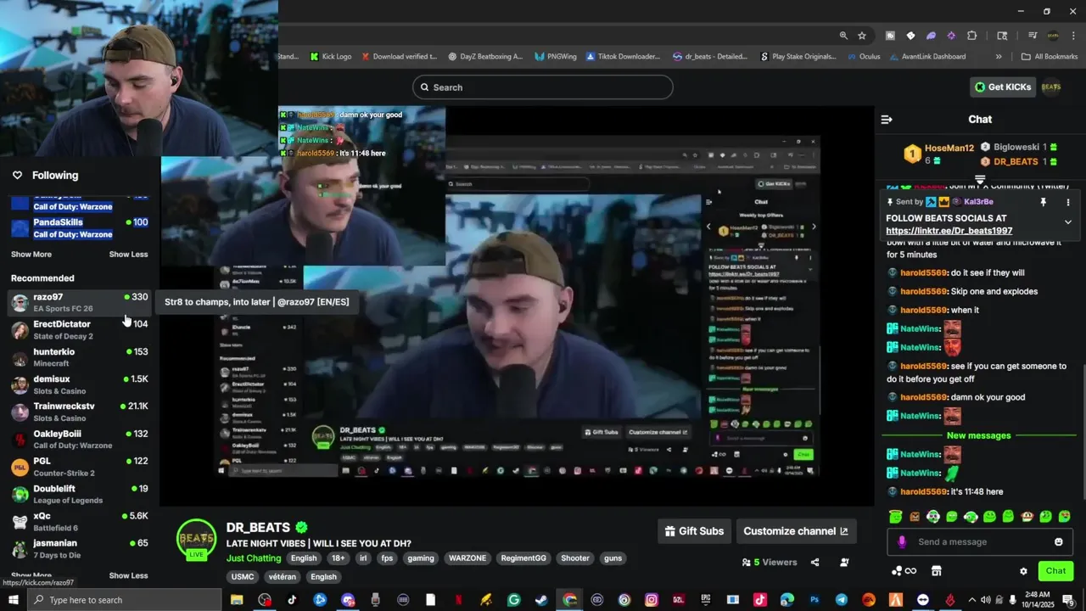The width and height of the screenshot is (1086, 611).
Task: Select the USMC tag
Action: [x=243, y=577]
